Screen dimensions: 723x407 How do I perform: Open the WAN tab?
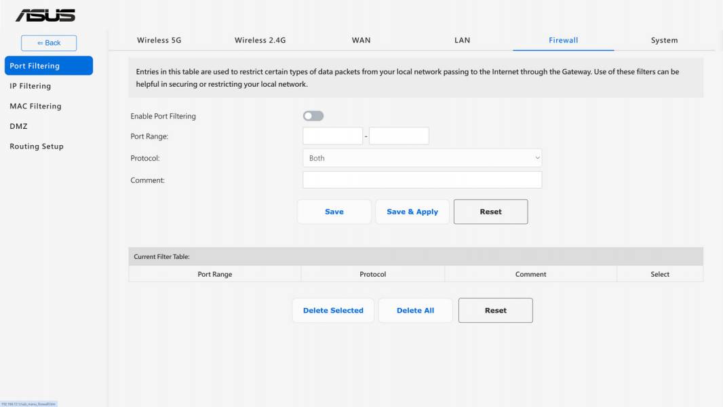coord(361,40)
